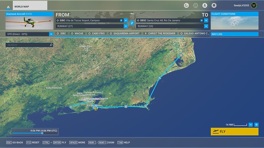Open the home icon tab
This screenshot has height=148, width=264.
point(8,7)
